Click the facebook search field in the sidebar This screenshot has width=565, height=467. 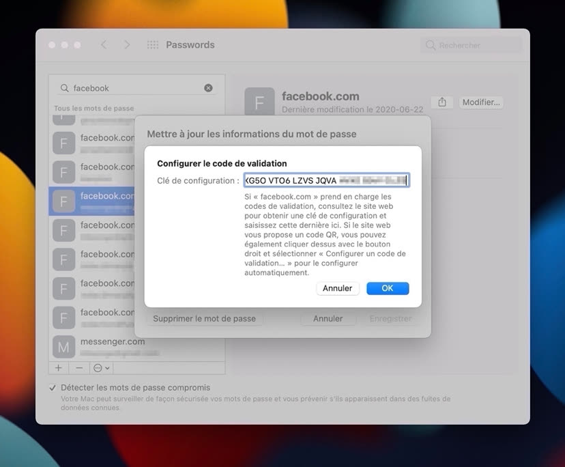click(x=137, y=88)
